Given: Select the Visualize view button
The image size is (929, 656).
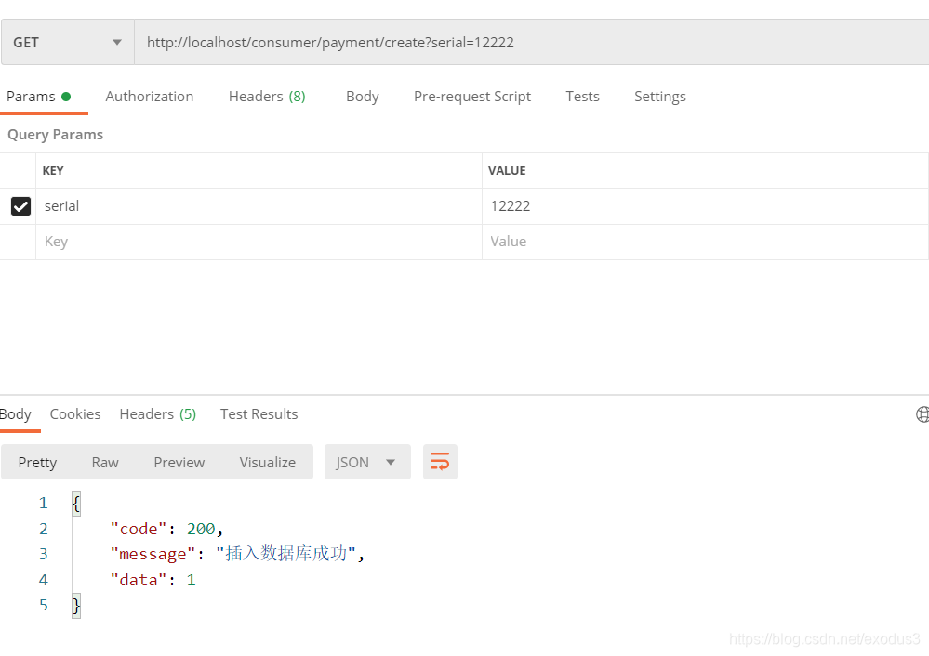Looking at the screenshot, I should point(267,462).
